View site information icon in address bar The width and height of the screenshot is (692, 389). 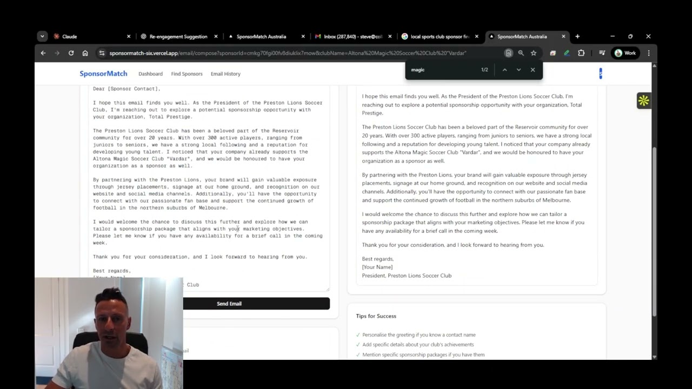pyautogui.click(x=101, y=53)
